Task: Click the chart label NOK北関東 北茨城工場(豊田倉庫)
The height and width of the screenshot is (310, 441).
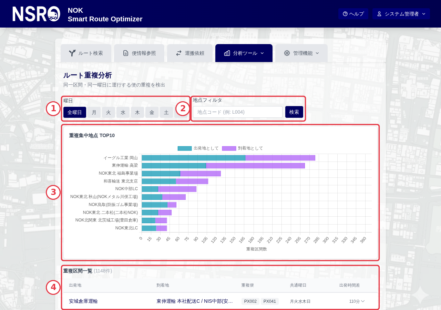Action: point(106,220)
